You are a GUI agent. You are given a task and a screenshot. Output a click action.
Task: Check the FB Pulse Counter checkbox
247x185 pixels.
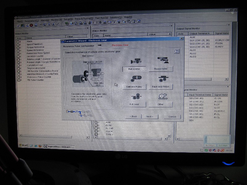[x=18, y=80]
